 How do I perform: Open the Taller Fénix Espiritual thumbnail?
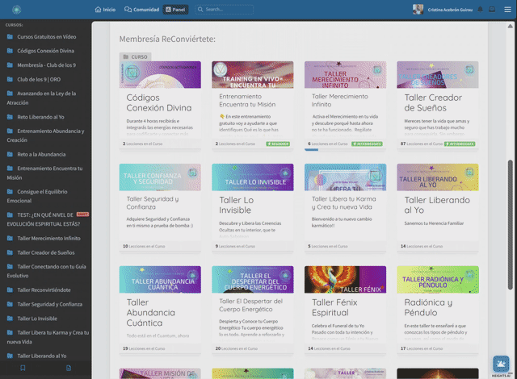(345, 280)
